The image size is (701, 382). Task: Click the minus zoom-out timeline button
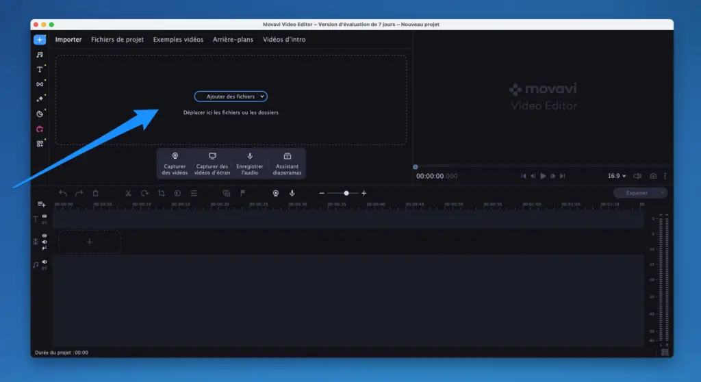[322, 193]
